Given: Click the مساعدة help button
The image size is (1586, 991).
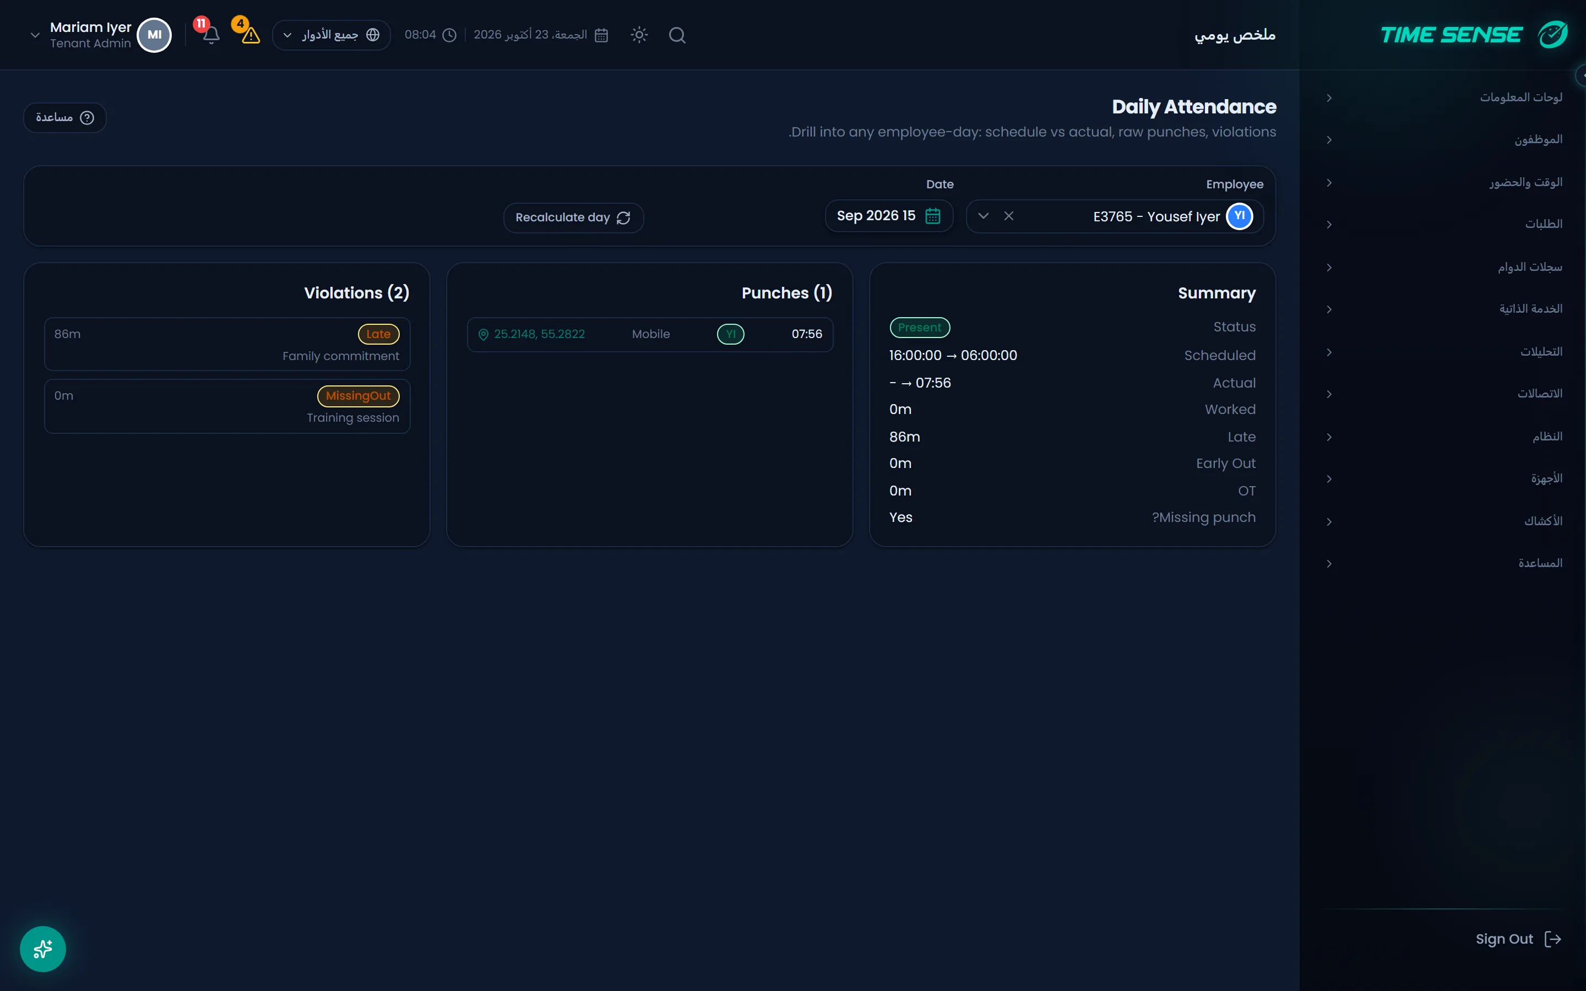Looking at the screenshot, I should coord(65,117).
